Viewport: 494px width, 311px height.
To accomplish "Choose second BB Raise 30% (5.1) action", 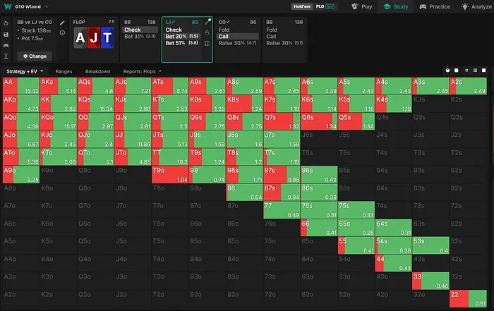I will [x=284, y=43].
